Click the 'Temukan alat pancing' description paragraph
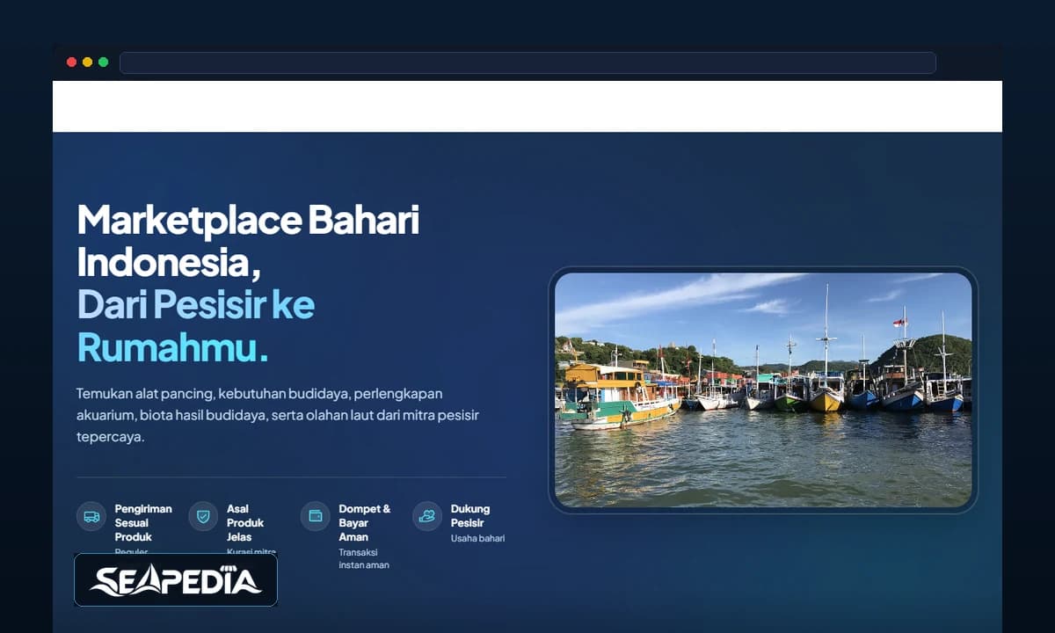 (x=278, y=415)
